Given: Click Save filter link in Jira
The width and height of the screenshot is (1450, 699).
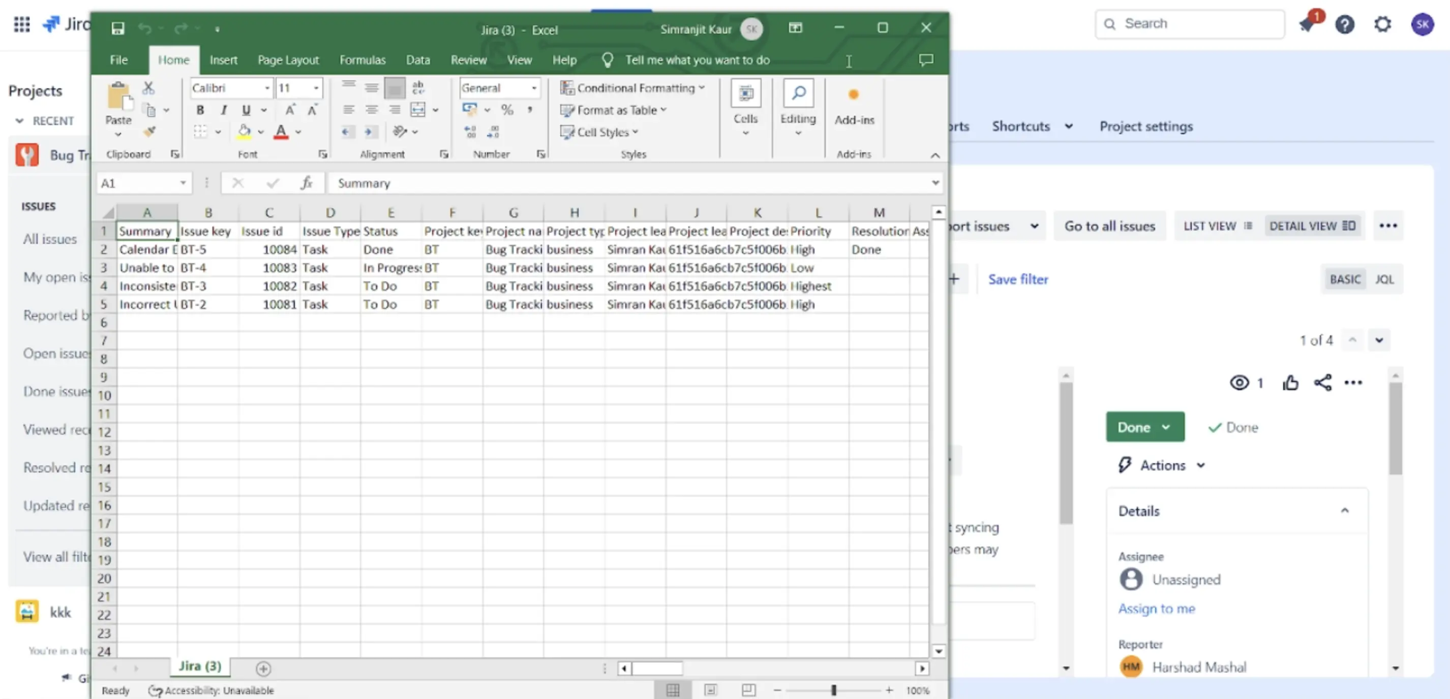Looking at the screenshot, I should click(x=1018, y=279).
